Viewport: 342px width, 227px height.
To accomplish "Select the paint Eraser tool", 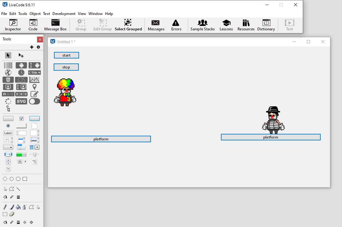I will point(12,214).
